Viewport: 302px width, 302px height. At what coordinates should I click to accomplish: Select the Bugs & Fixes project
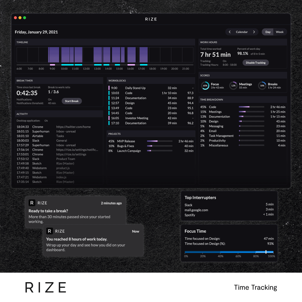coord(151,146)
